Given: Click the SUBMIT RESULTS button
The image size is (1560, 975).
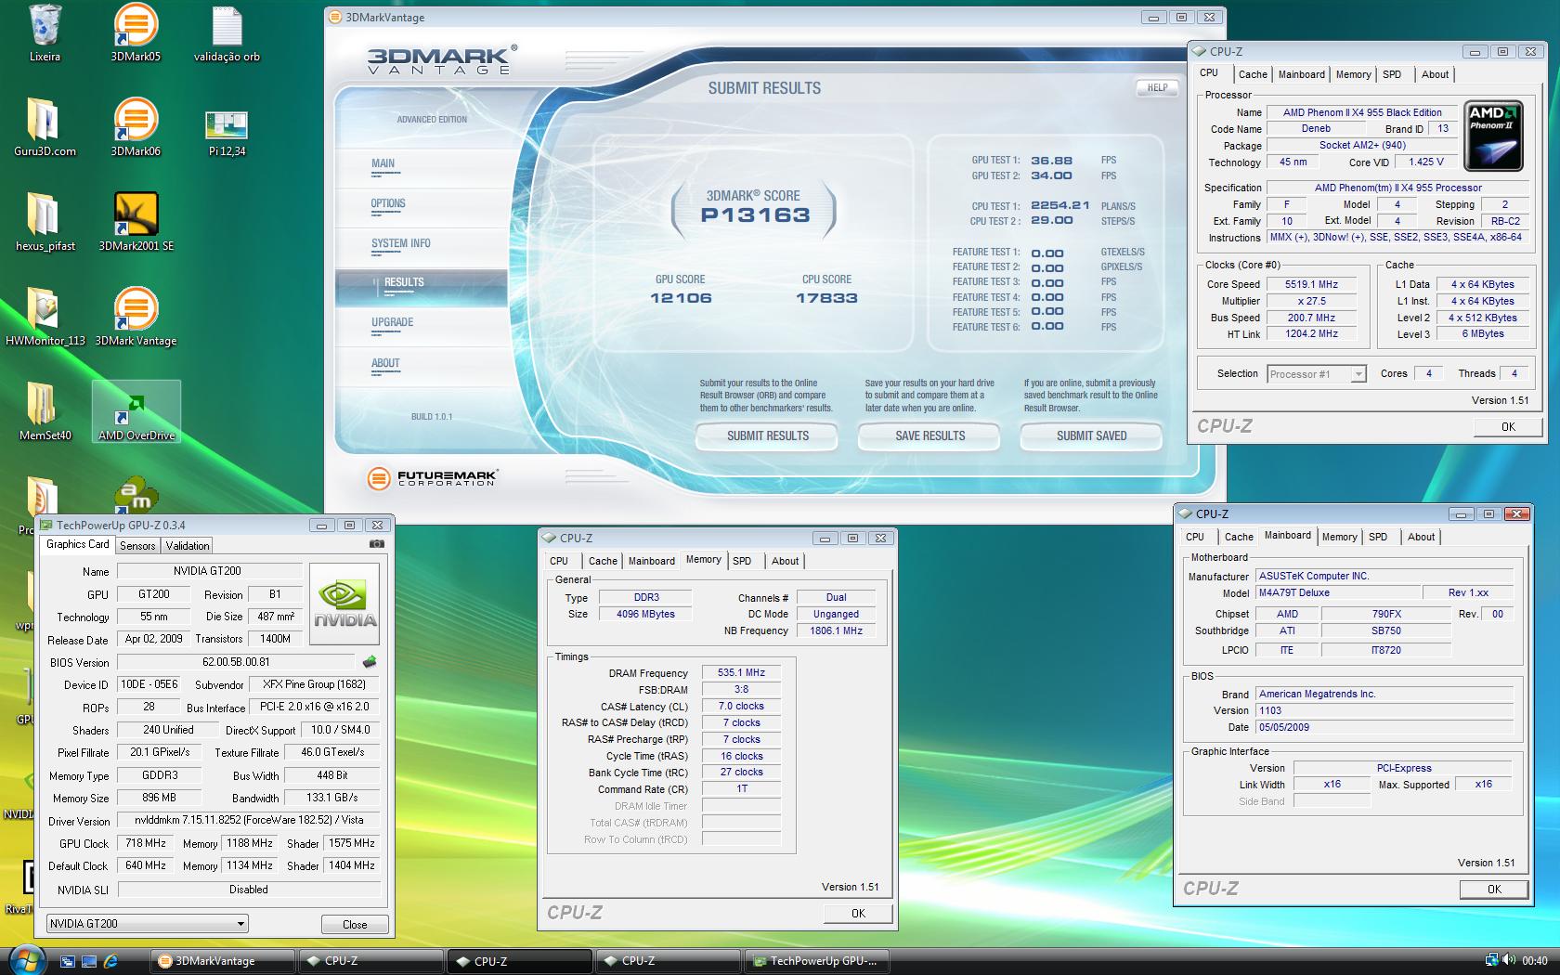Looking at the screenshot, I should (767, 435).
